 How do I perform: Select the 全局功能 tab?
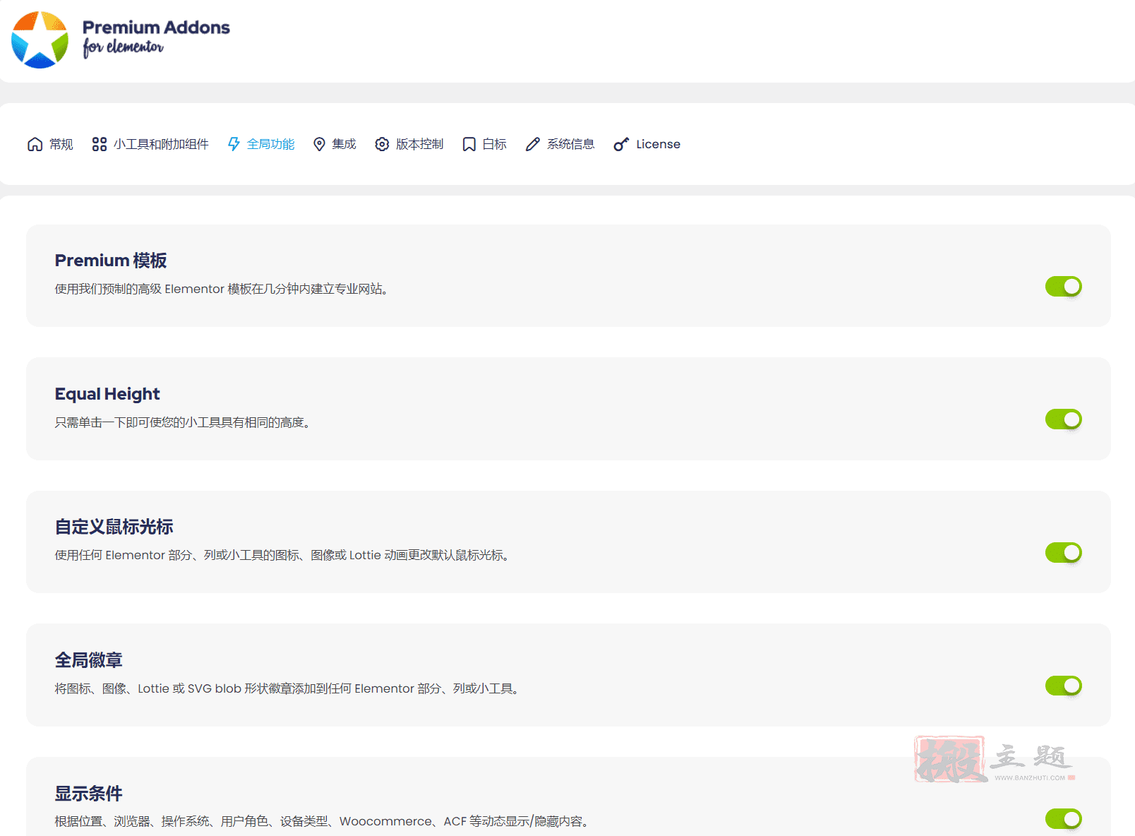[261, 144]
